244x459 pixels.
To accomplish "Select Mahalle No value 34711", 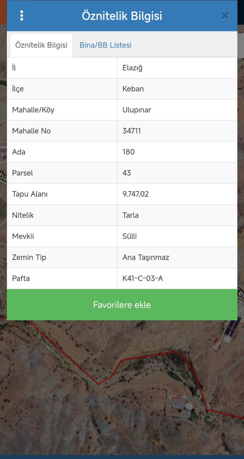I will tap(132, 131).
